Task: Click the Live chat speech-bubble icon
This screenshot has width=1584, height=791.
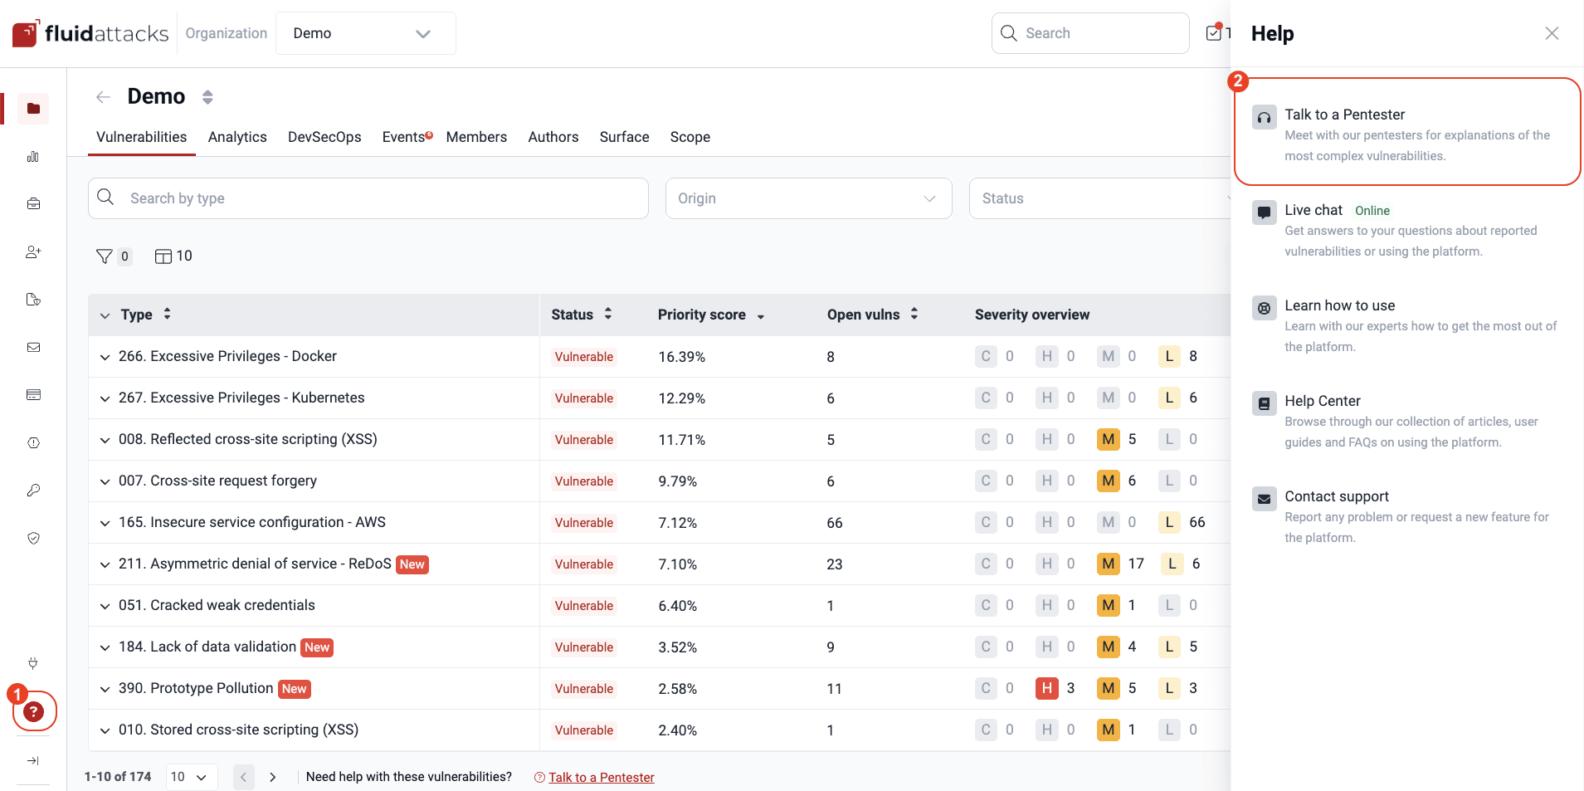Action: click(1264, 212)
